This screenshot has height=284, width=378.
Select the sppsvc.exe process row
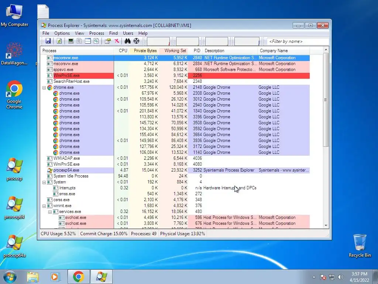(x=175, y=70)
